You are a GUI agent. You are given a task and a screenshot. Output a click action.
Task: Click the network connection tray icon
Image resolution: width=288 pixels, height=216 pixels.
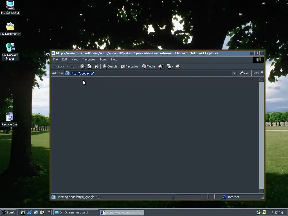[259, 212]
